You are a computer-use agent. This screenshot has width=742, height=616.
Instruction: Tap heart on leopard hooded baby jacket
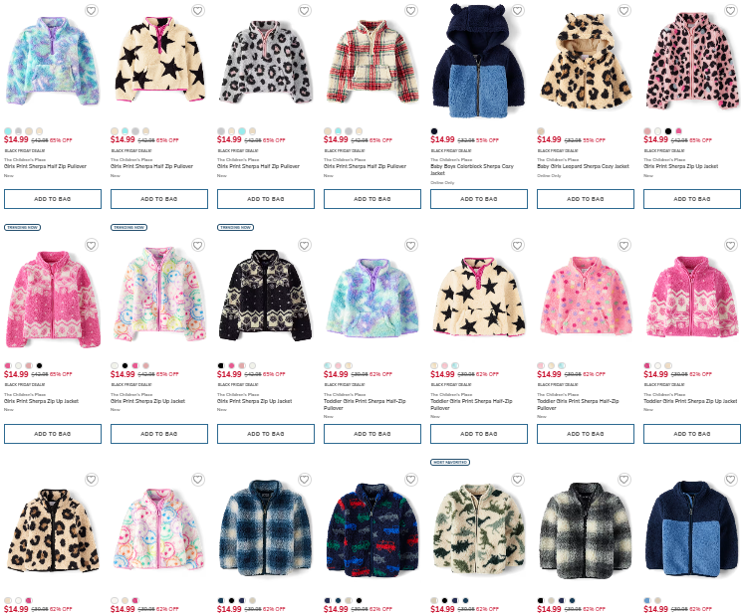point(624,10)
